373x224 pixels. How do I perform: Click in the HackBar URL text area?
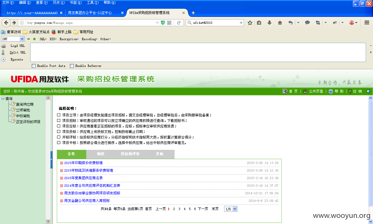point(198,52)
